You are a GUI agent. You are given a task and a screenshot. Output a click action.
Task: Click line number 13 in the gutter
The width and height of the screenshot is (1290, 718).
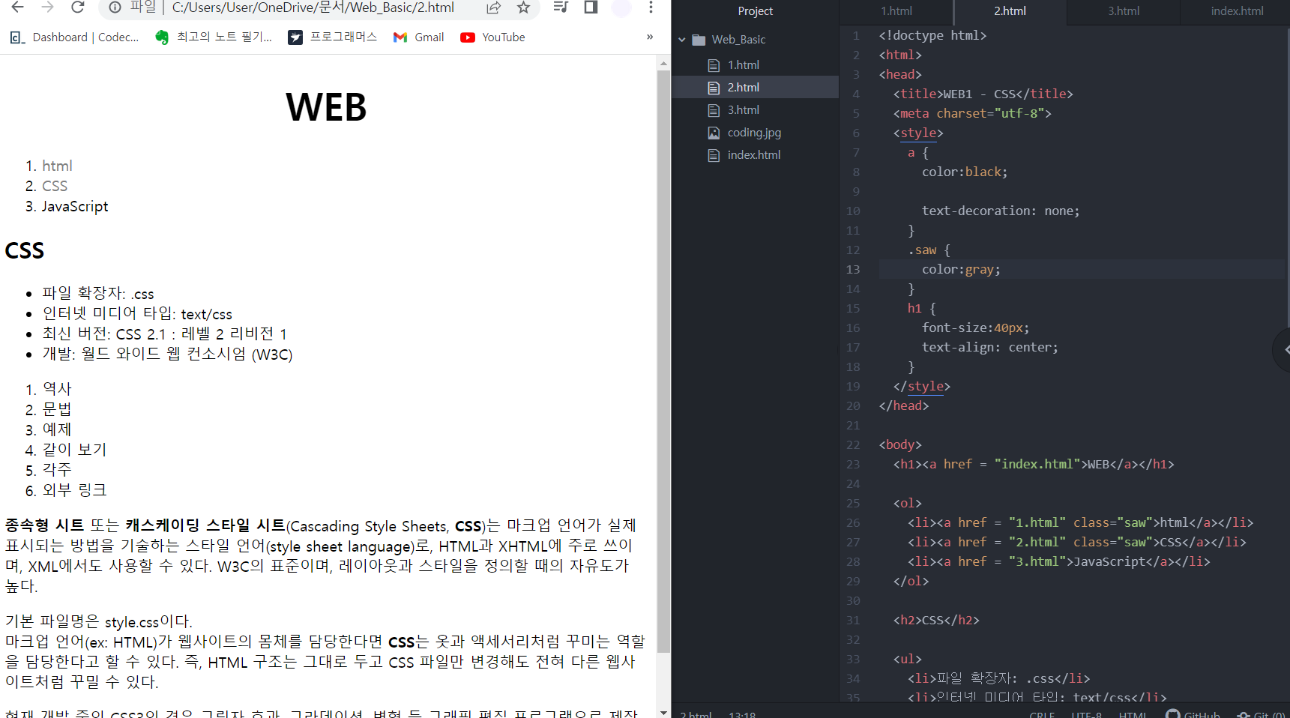click(853, 270)
